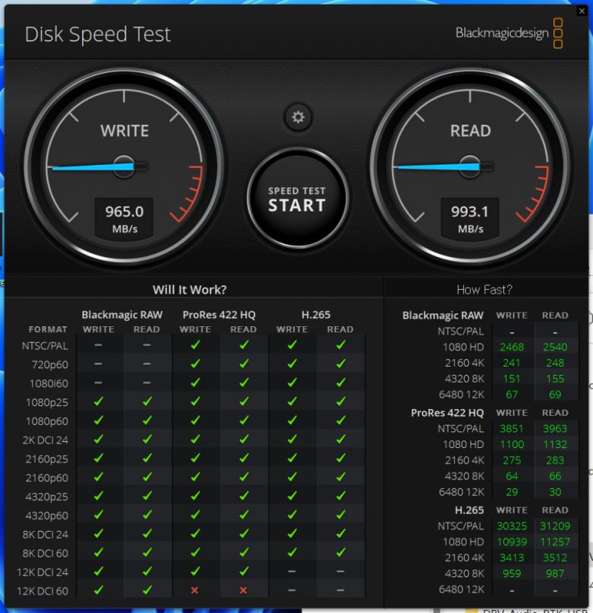Image resolution: width=593 pixels, height=613 pixels.
Task: Click the Disk Speed Test window title
Action: click(98, 34)
